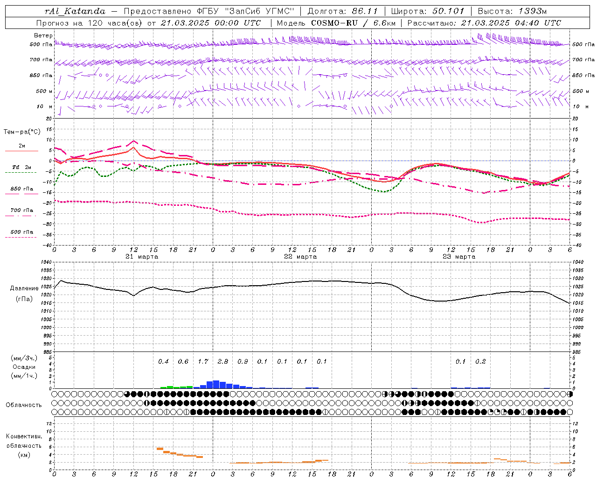This screenshot has width=597, height=478.
Task: Click the precipitation value "0.4"
Action: 163,362
